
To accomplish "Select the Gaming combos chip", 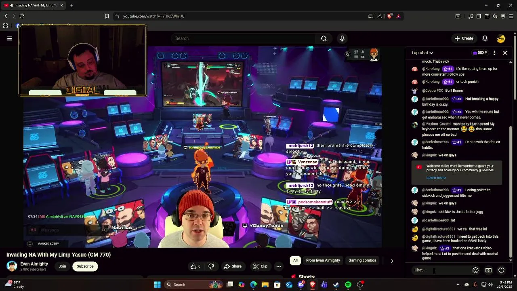I will coord(362,260).
